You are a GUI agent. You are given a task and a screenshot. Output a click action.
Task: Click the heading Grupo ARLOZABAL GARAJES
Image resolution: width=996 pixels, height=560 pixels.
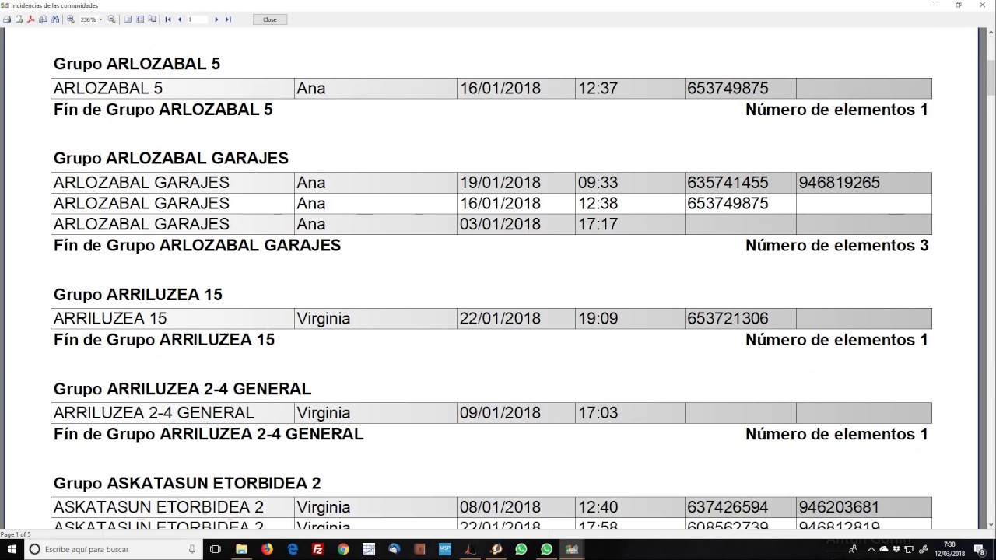(171, 158)
